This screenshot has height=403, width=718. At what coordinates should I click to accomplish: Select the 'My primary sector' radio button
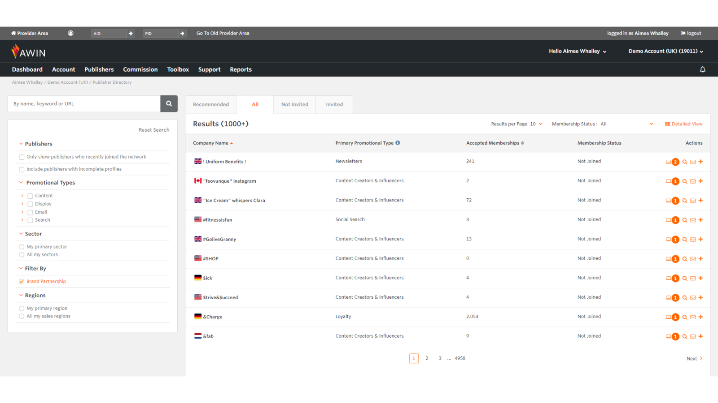click(x=22, y=247)
